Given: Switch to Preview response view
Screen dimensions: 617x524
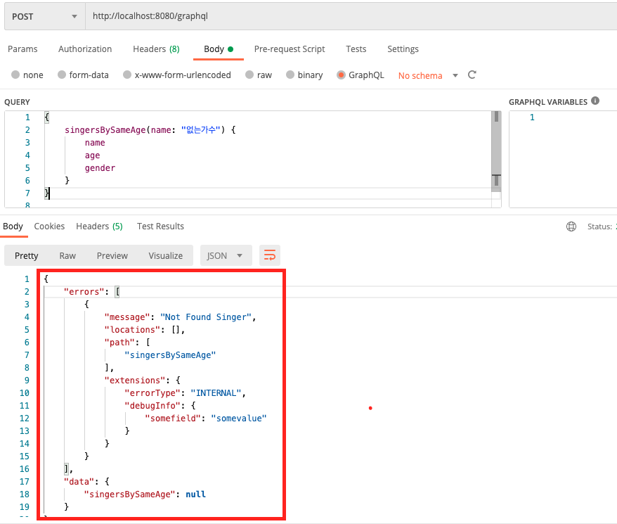Looking at the screenshot, I should (x=112, y=256).
